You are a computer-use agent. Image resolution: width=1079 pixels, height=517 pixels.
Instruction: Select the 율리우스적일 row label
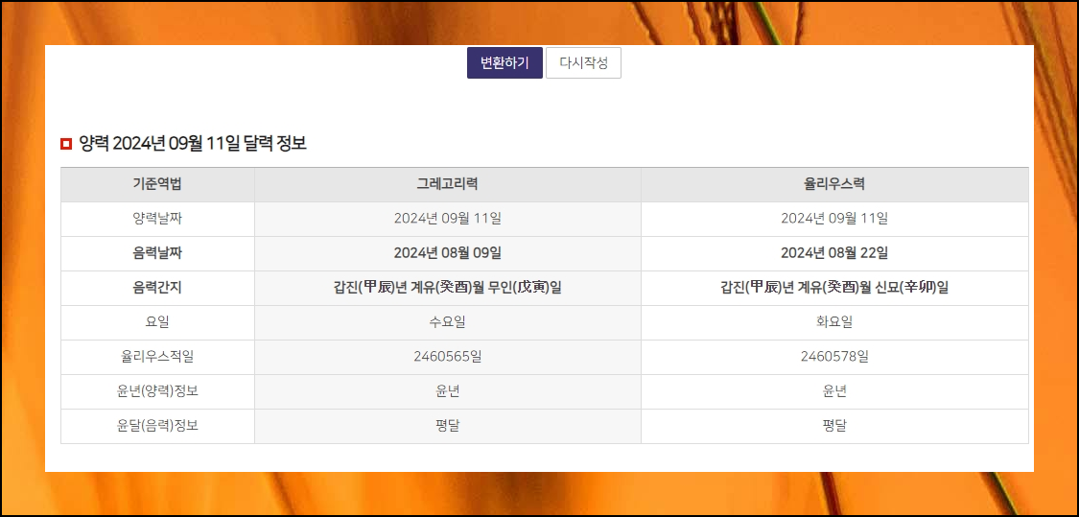pyautogui.click(x=157, y=357)
